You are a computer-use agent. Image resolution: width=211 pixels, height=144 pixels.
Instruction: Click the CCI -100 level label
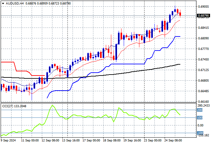tap(200, 133)
